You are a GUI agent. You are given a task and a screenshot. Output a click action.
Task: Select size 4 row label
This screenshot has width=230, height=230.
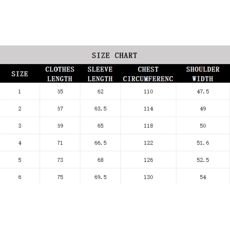pyautogui.click(x=20, y=143)
